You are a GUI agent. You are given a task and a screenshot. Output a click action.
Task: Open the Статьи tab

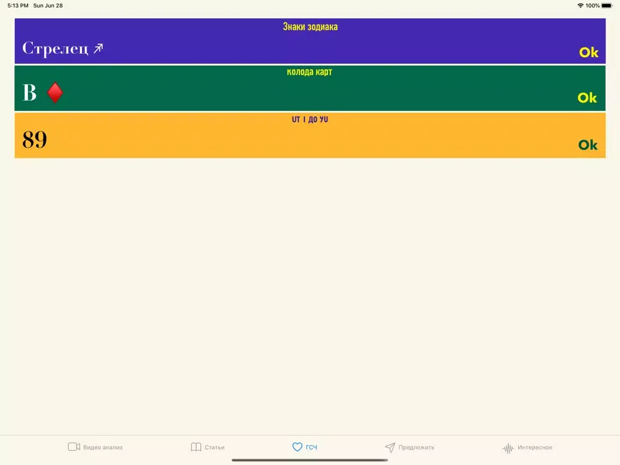[208, 447]
